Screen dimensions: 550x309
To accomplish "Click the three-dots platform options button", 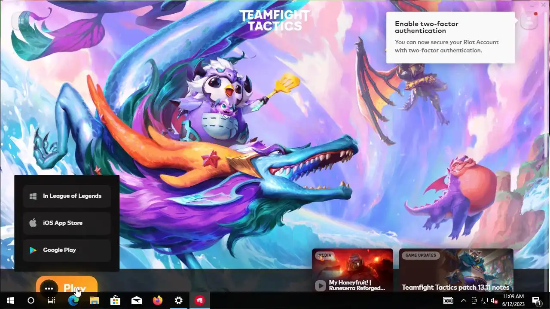I will 49,289.
